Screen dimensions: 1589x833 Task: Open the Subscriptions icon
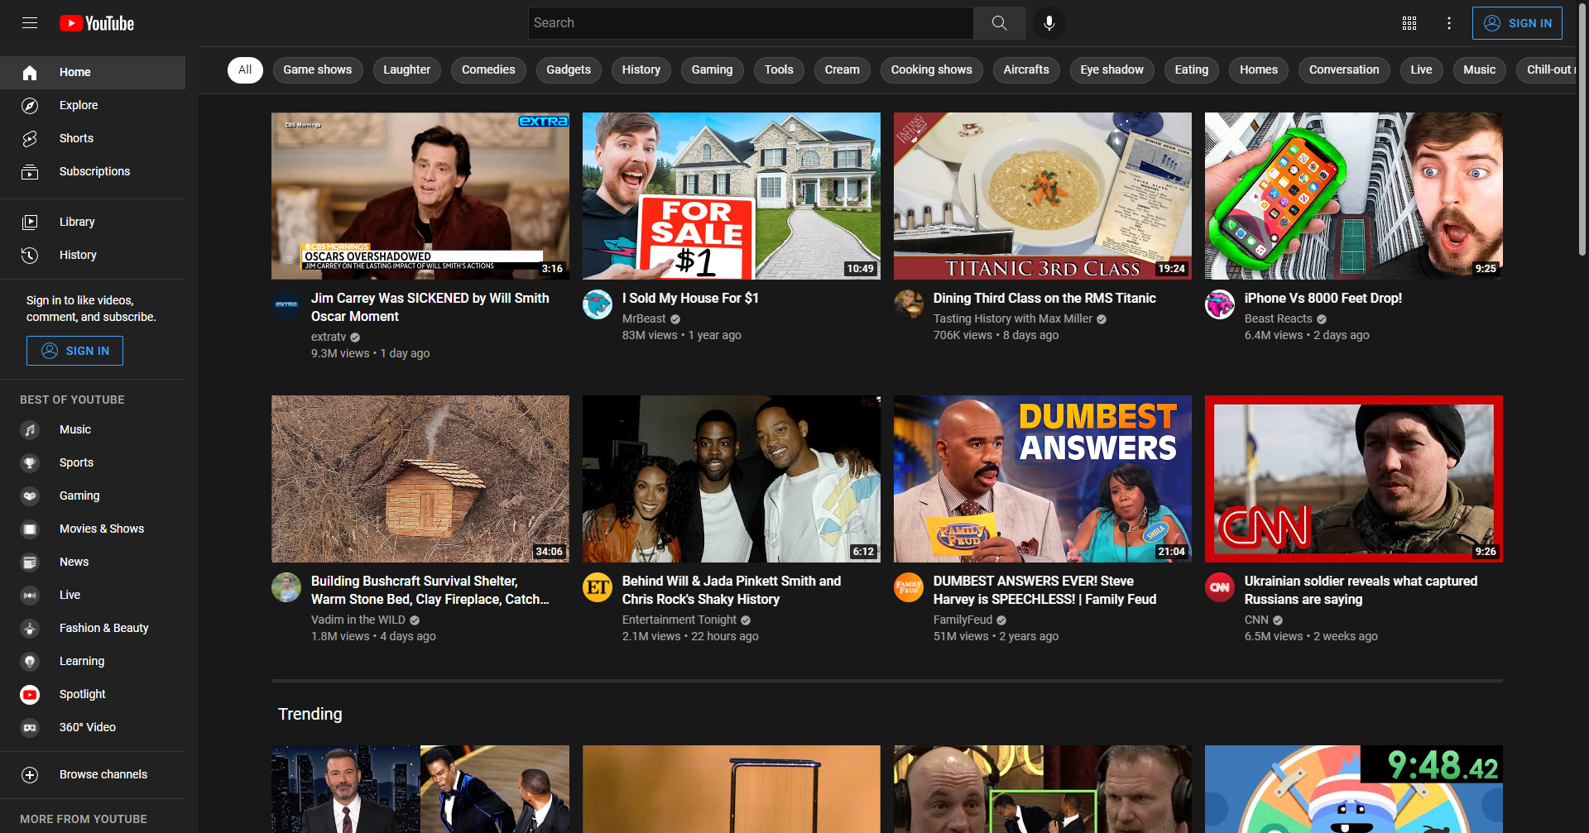click(x=30, y=172)
